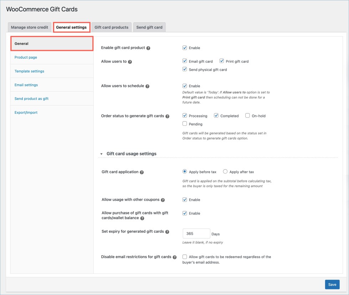Viewport: 349px width, 295px height.
Task: Select General in settings sidebar
Action: coord(52,43)
